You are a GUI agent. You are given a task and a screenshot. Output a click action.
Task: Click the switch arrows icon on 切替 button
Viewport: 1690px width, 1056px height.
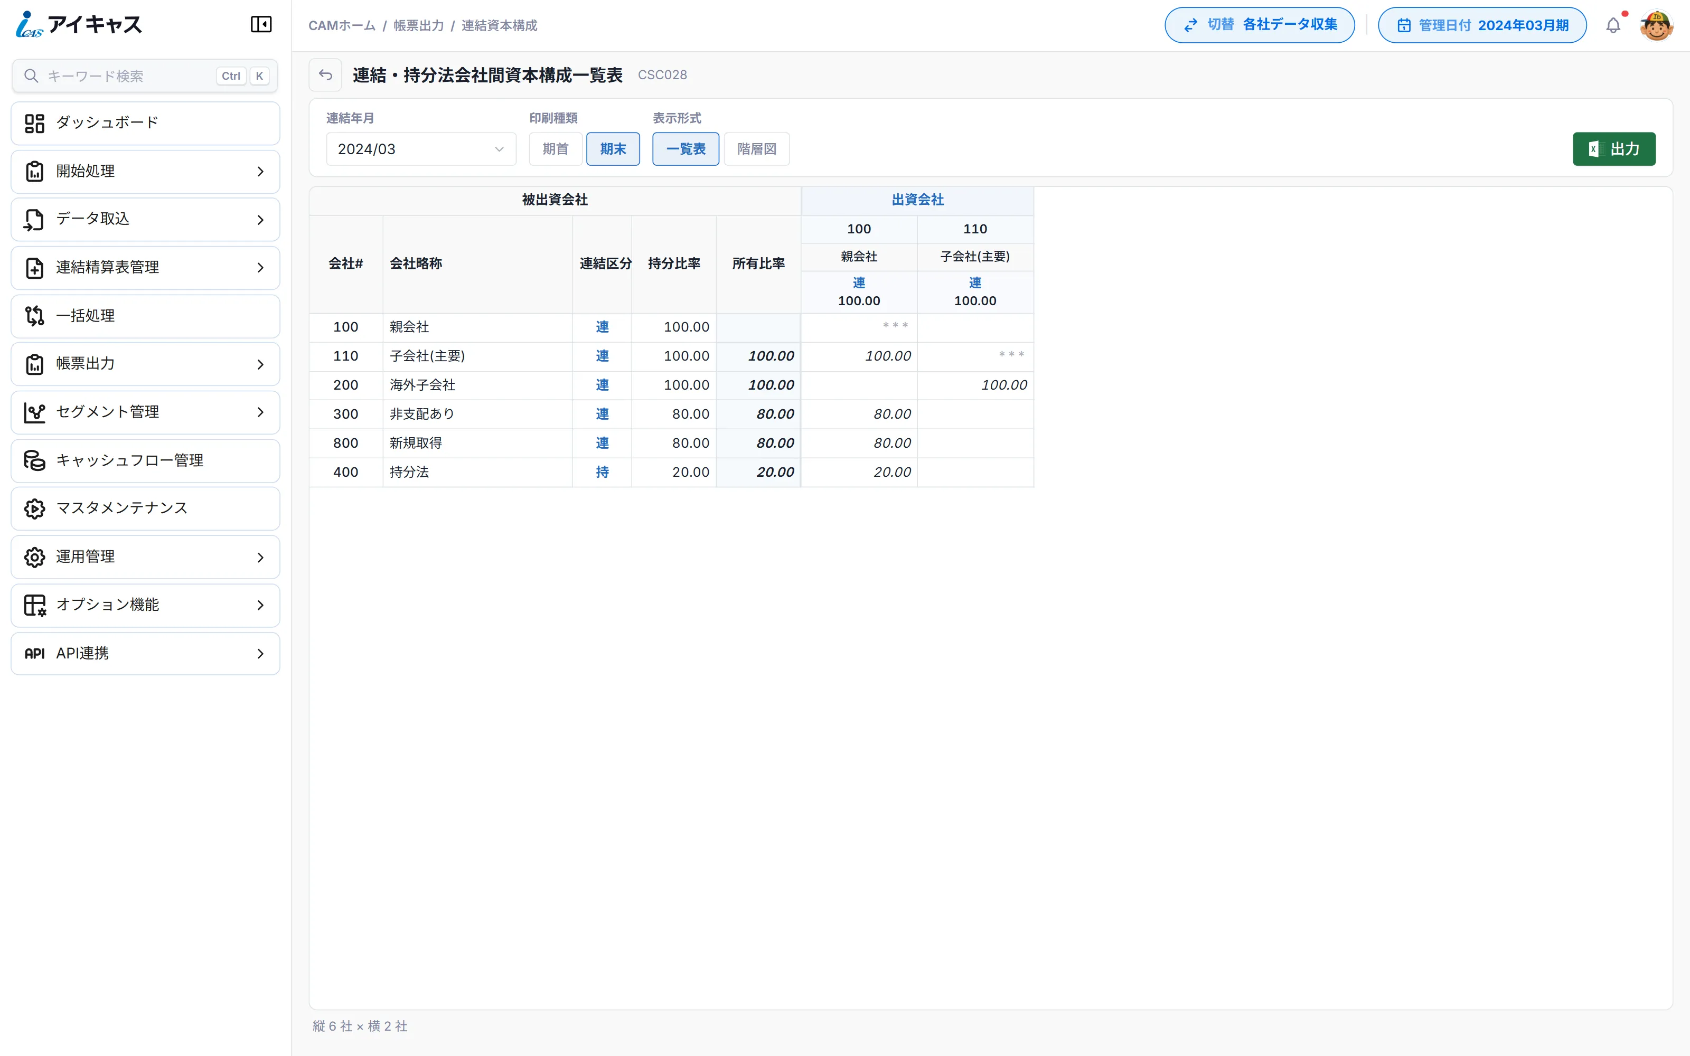(x=1191, y=25)
